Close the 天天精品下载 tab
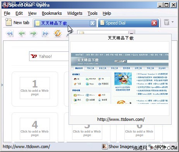The width and height of the screenshot is (179, 152). [x=93, y=23]
